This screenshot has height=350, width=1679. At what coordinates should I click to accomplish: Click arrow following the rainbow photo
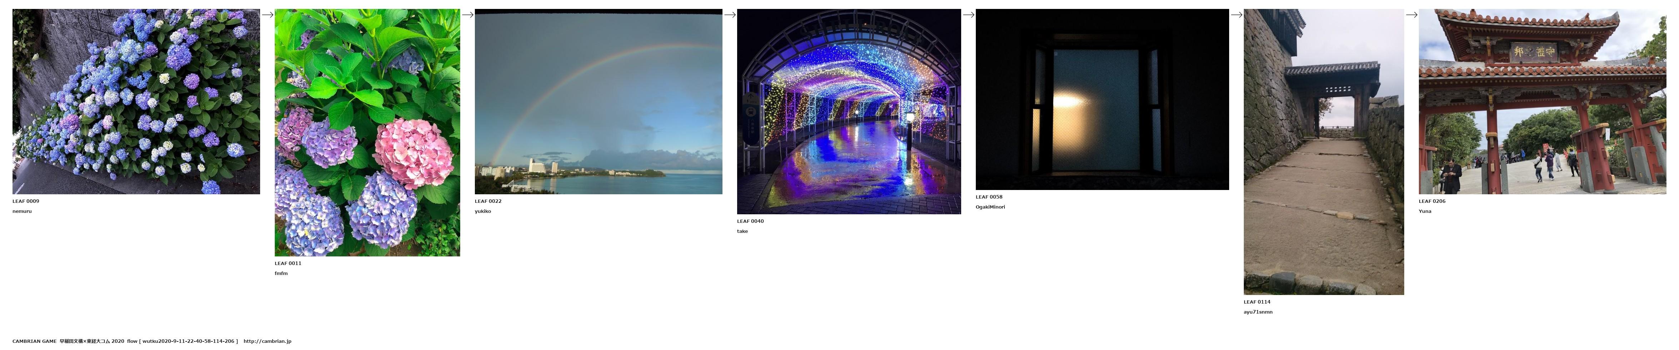[x=729, y=15]
